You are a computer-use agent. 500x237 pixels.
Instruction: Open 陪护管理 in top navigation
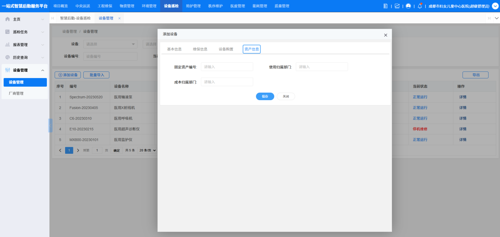click(x=193, y=6)
